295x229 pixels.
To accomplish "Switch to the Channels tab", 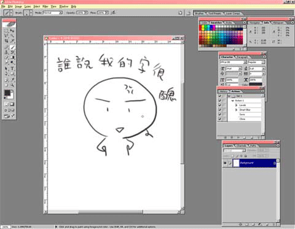I will [x=241, y=146].
